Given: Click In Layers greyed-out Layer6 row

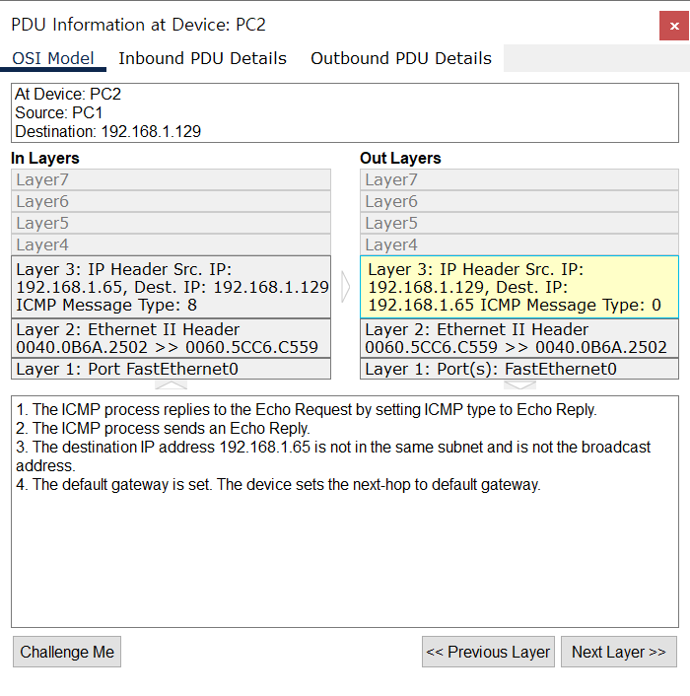Looking at the screenshot, I should (171, 201).
